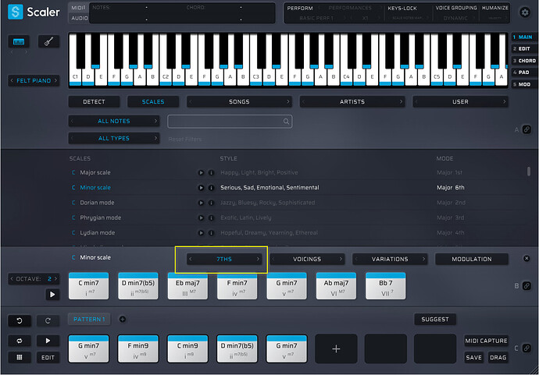Image resolution: width=539 pixels, height=375 pixels.
Task: Open the pad grid view icon
Action: (20, 358)
